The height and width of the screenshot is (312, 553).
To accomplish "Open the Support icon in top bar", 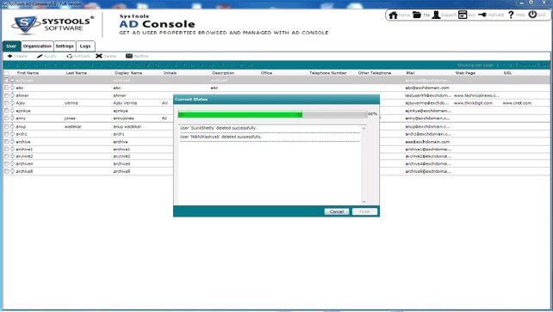I will point(436,15).
